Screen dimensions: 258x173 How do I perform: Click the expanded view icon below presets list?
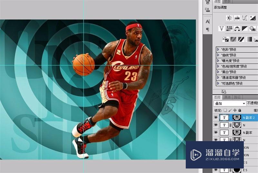coord(223,92)
